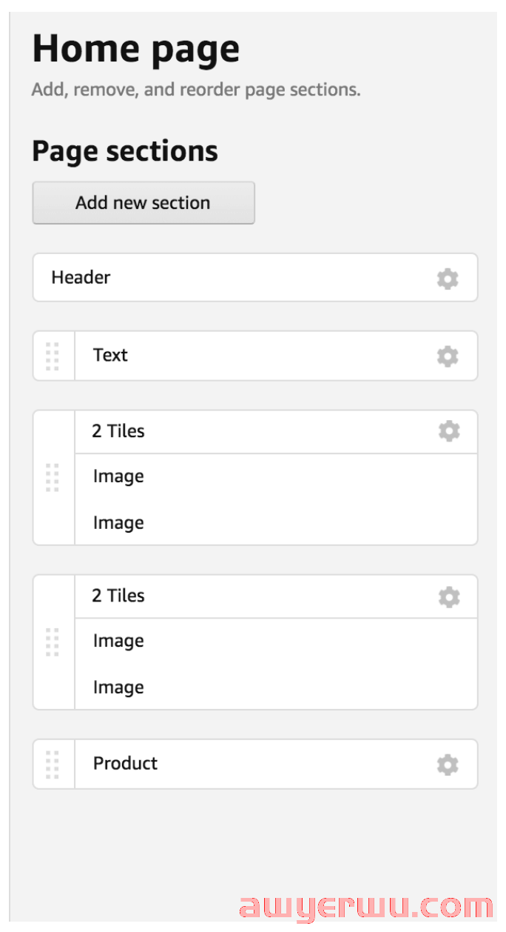The height and width of the screenshot is (932, 506).
Task: Select the first 2 Tiles section title
Action: click(x=118, y=431)
